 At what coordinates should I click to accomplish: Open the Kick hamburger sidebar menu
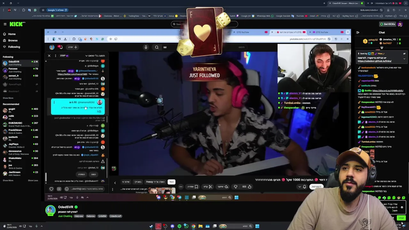point(5,24)
